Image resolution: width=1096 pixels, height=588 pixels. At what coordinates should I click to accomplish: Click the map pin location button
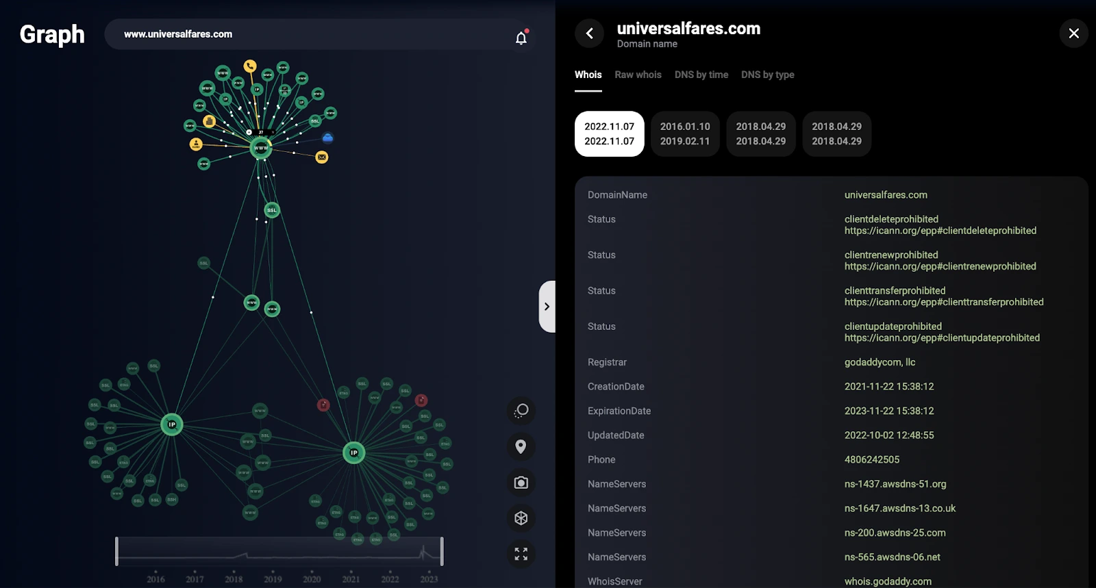click(521, 447)
